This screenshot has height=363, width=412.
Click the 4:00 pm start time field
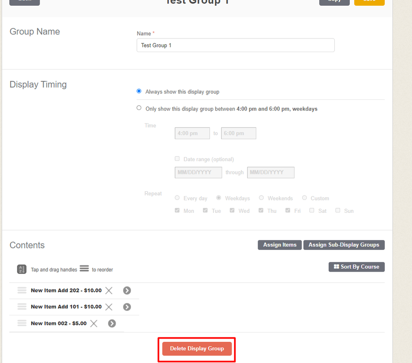(192, 133)
